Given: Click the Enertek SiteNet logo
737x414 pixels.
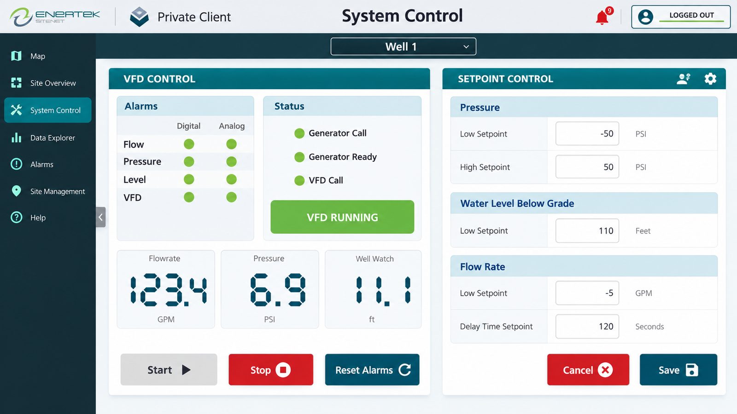Looking at the screenshot, I should [55, 17].
